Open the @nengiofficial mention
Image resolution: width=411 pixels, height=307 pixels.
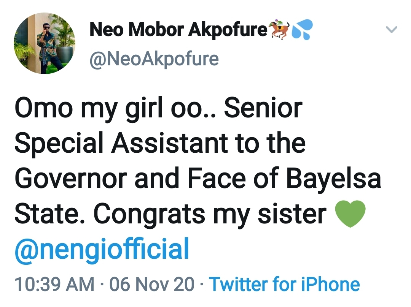[x=102, y=249]
